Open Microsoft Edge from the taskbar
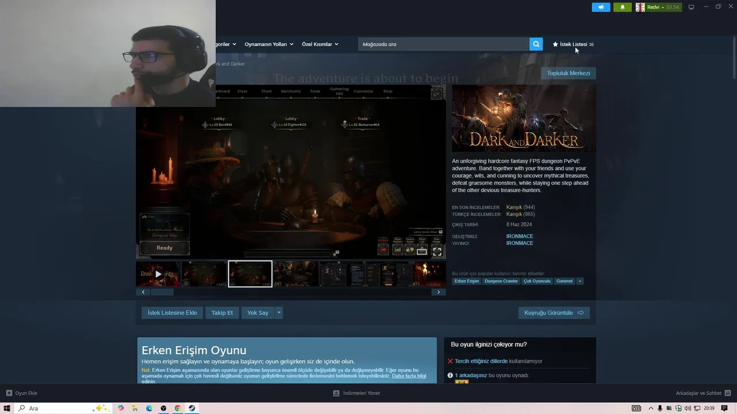The width and height of the screenshot is (737, 414). tap(149, 408)
